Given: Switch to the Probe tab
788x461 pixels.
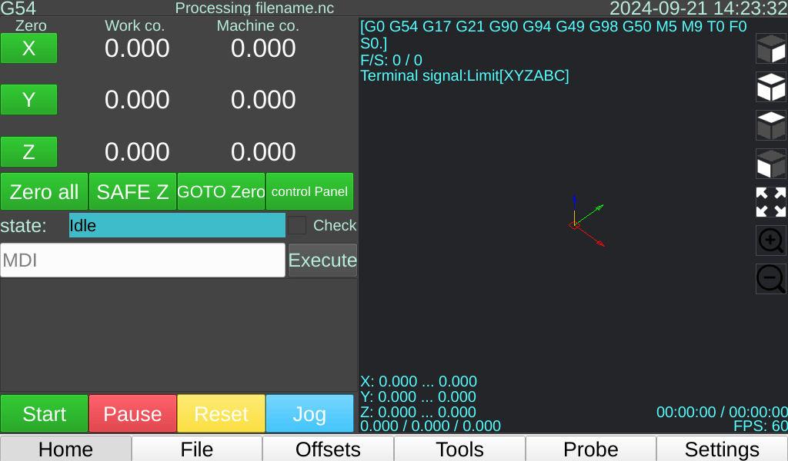Looking at the screenshot, I should 590,449.
